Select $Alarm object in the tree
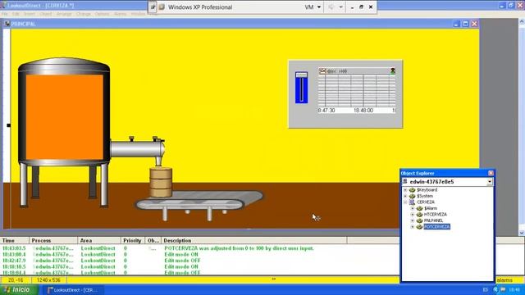This screenshot has height=295, width=525. (x=431, y=208)
